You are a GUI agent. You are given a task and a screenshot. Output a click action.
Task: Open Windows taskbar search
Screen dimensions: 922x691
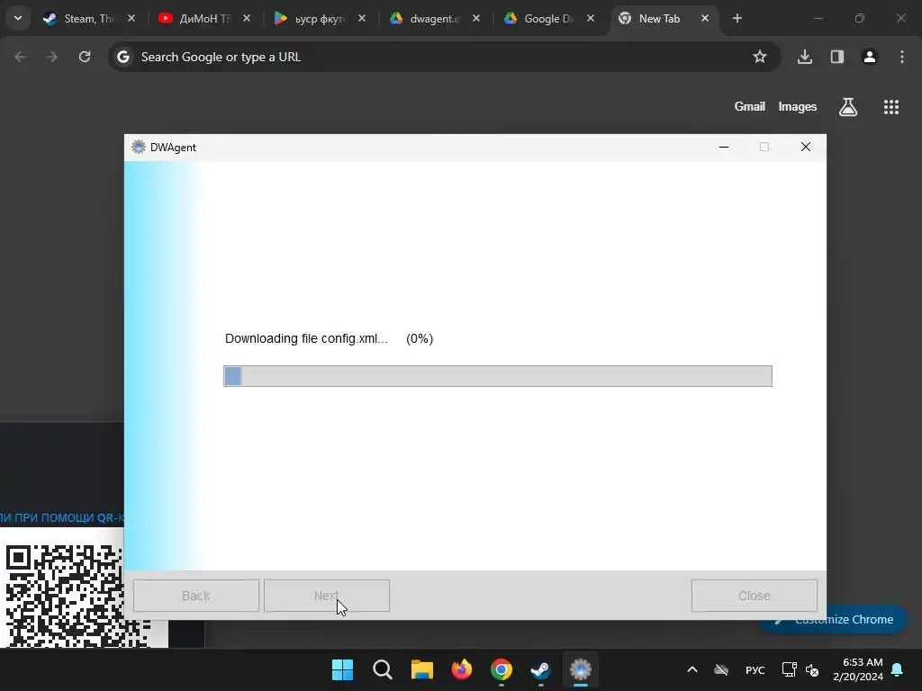coord(382,669)
